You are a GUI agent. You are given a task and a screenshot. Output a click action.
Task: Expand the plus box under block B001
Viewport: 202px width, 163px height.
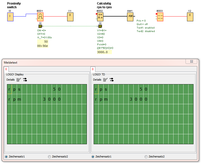point(40,23)
